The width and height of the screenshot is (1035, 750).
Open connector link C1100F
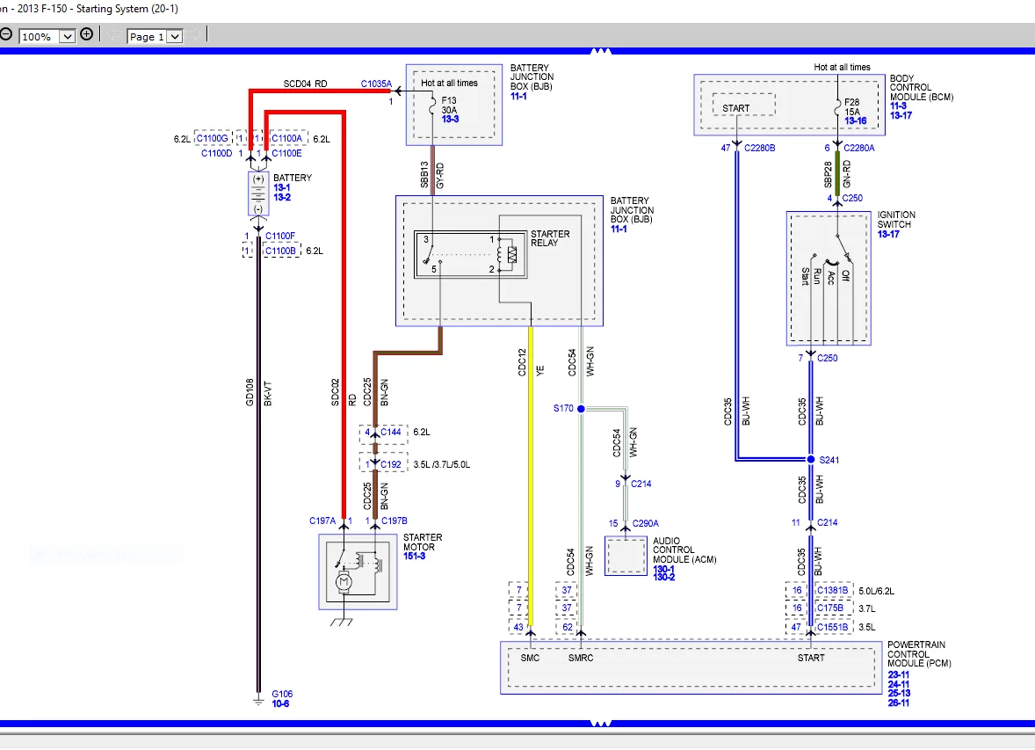pyautogui.click(x=280, y=236)
